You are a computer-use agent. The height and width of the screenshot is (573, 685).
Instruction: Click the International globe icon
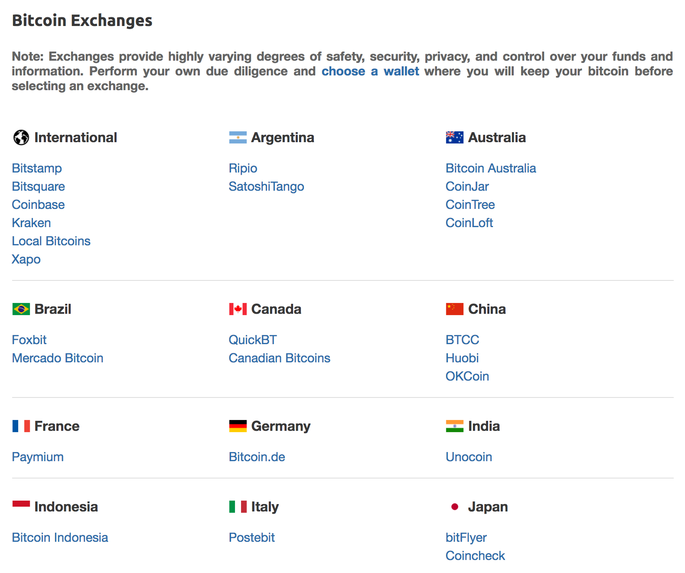click(x=21, y=137)
